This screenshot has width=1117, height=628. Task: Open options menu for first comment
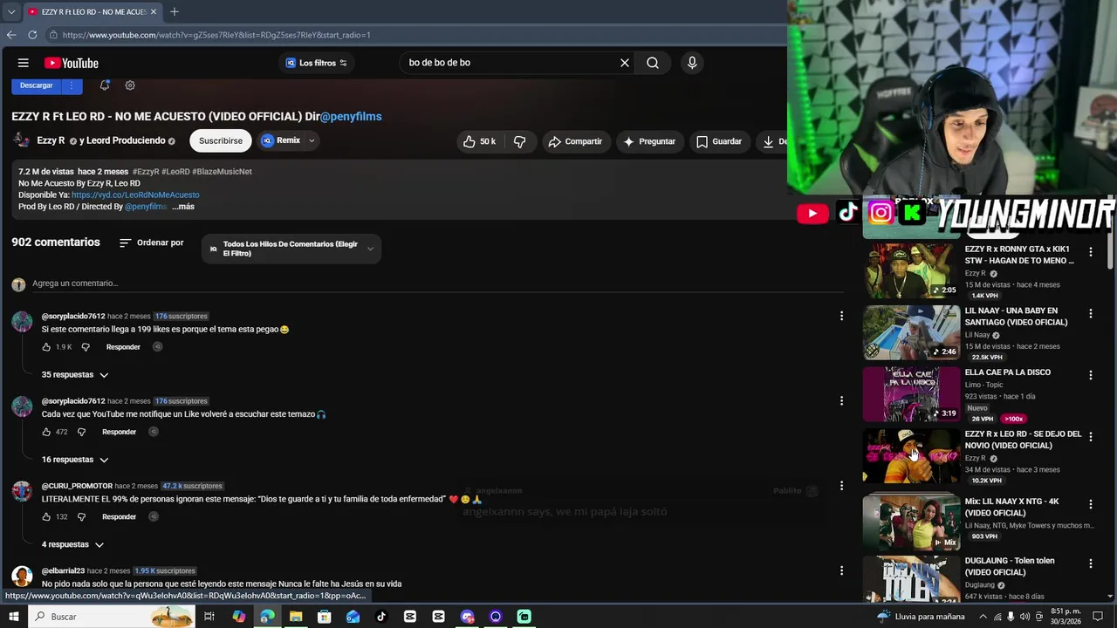841,316
